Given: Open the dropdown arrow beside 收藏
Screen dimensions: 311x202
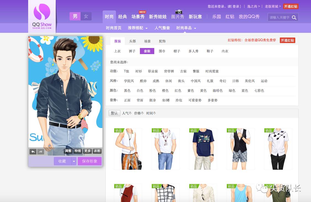Looking at the screenshot, I should (x=74, y=161).
